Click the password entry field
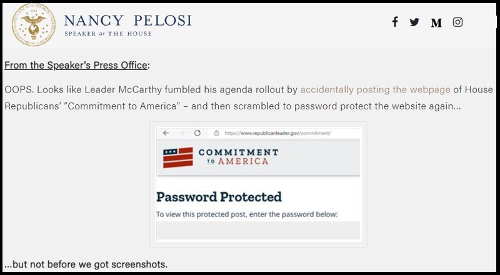This screenshot has width=500, height=275. pos(257,231)
